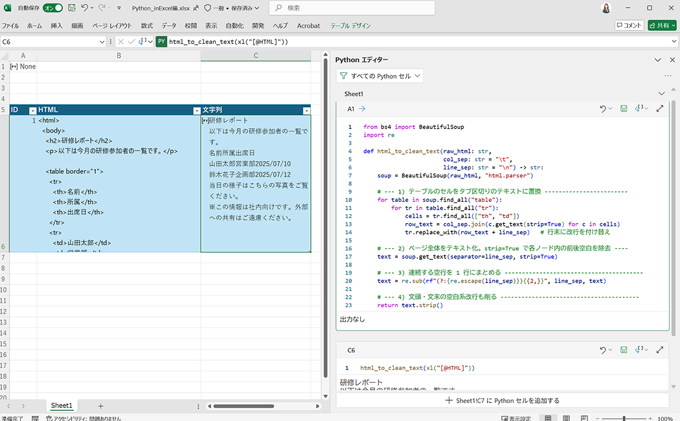Open the HTML column filter dropdown
680x421 pixels.
click(197, 111)
